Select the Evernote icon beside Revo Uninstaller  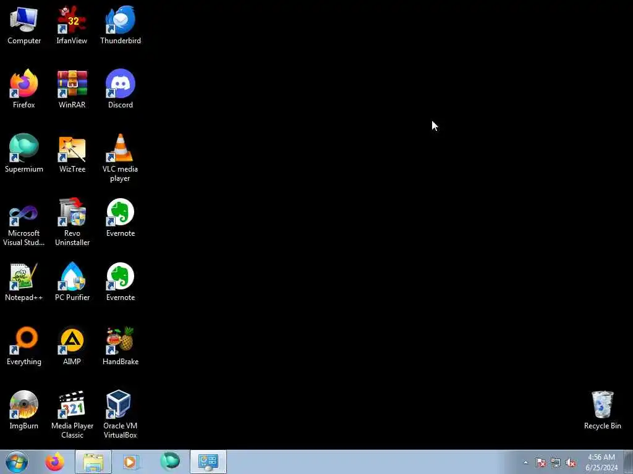pyautogui.click(x=121, y=217)
